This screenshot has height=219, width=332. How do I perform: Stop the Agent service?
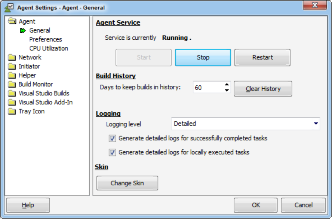point(203,57)
